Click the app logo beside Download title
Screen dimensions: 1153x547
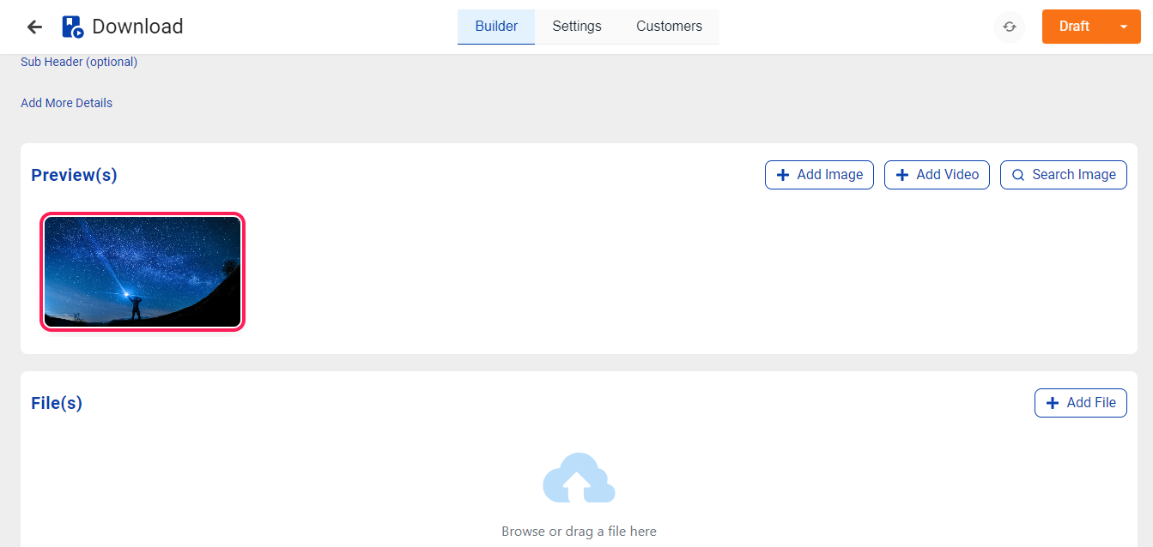72,27
